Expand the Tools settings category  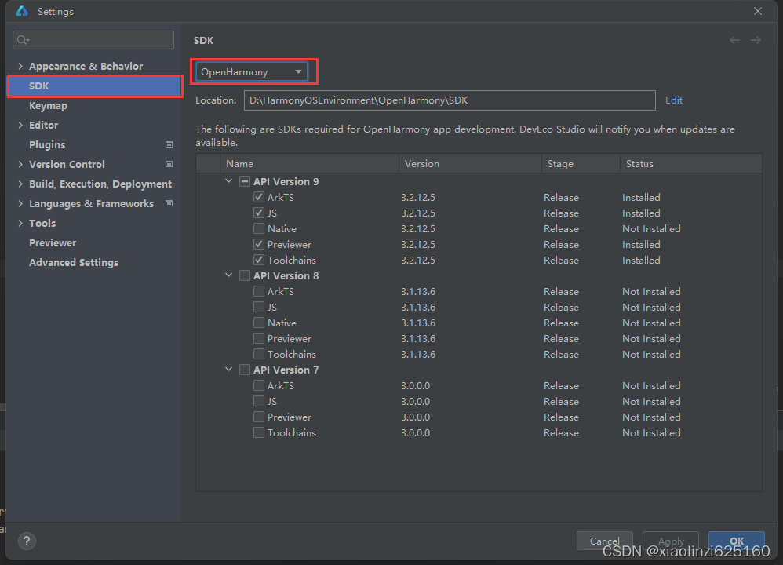(x=20, y=223)
